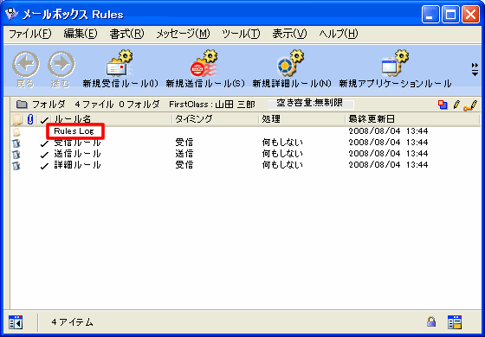485x337 pixels.
Task: Select the Rules Log item
Action: 74,131
